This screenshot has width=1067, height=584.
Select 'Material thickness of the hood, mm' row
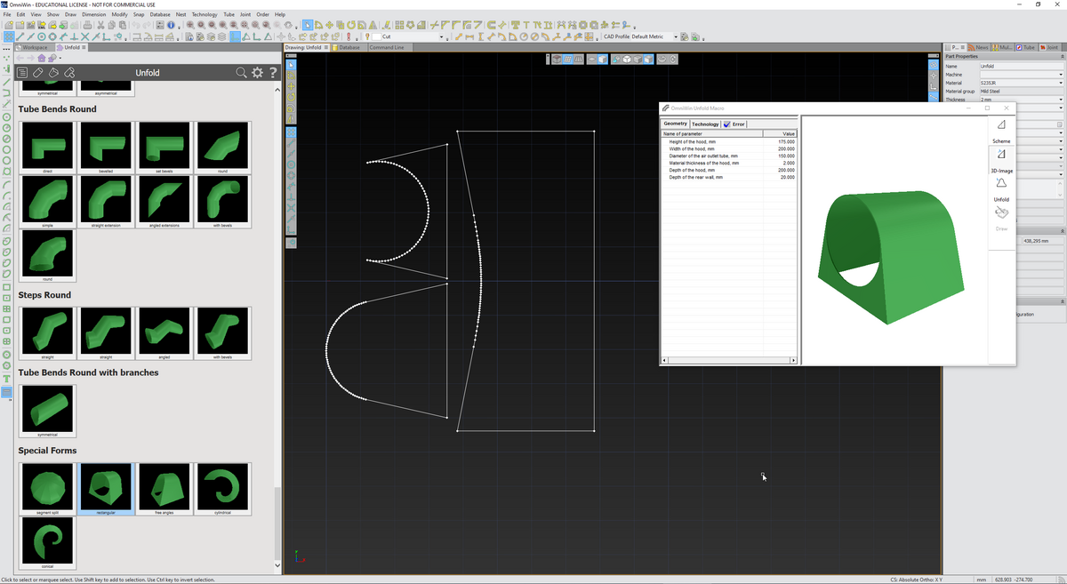729,163
